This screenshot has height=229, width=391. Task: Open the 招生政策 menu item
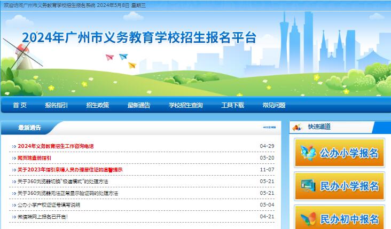(98, 105)
